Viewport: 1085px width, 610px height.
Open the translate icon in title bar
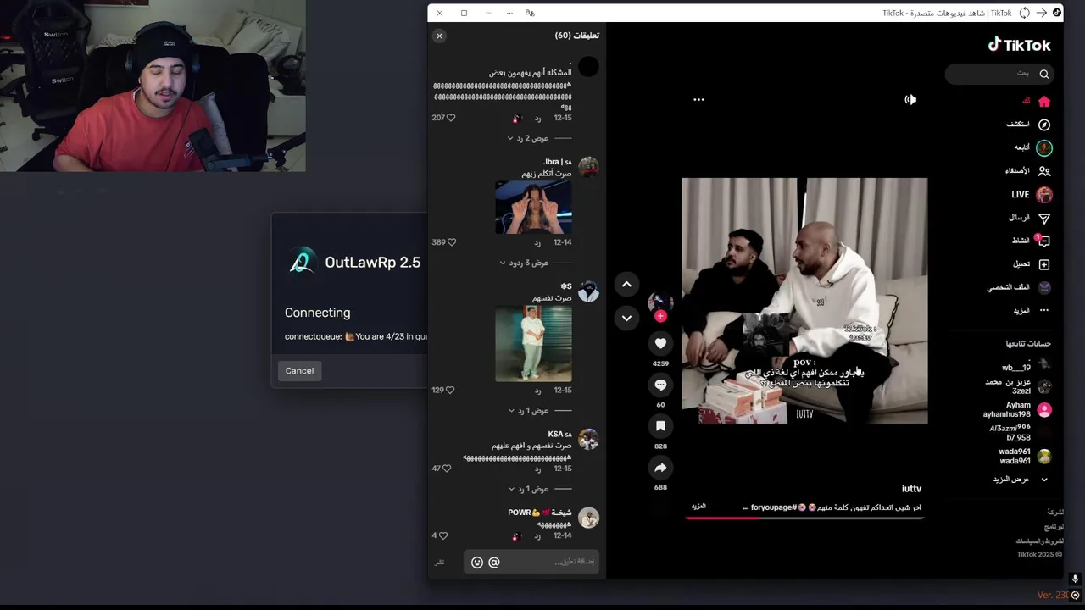tap(530, 13)
